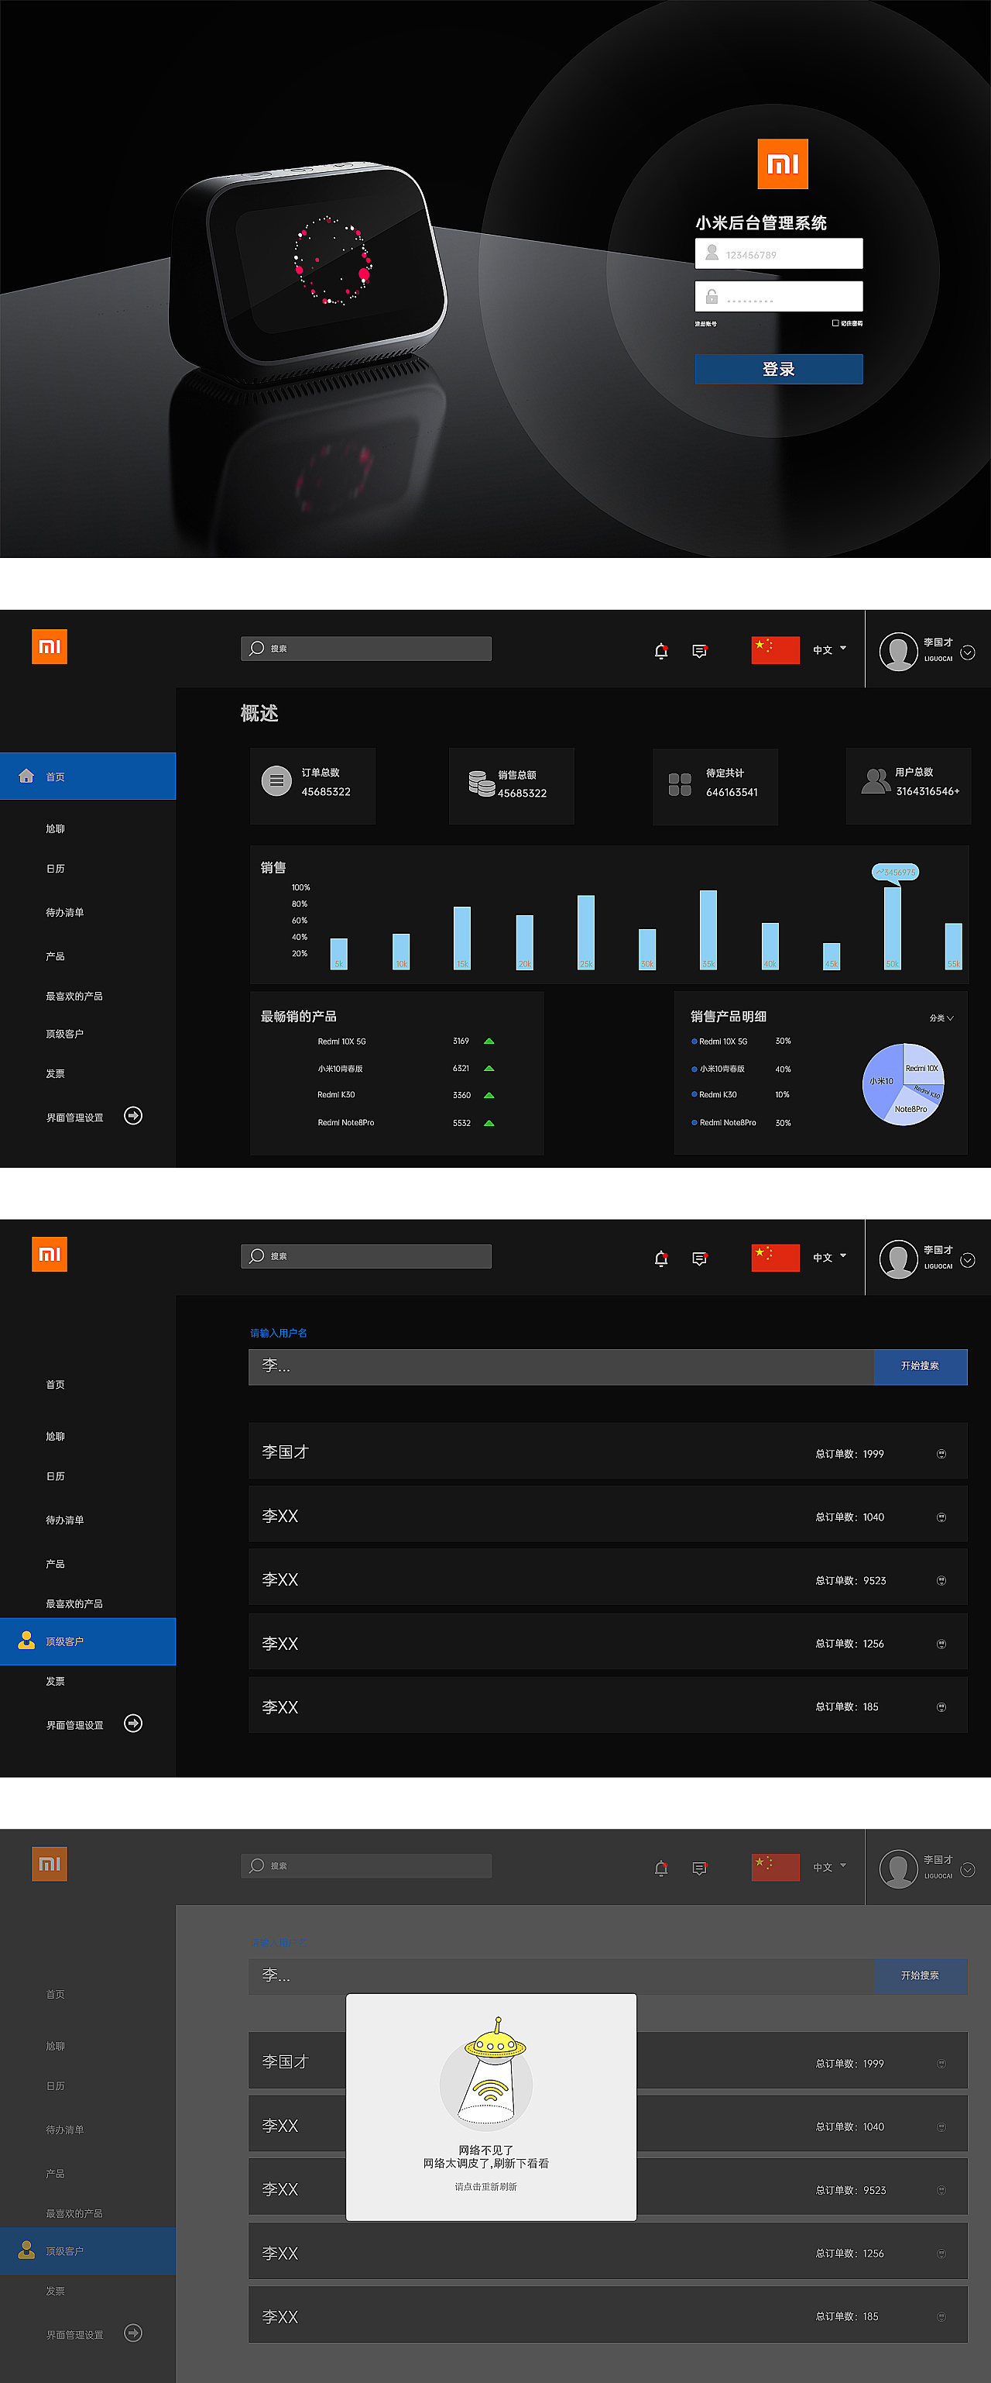Click the login password field
Viewport: 991px width, 2383px height.
point(778,296)
